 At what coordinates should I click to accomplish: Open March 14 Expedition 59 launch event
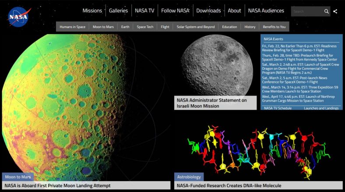[x=300, y=89]
